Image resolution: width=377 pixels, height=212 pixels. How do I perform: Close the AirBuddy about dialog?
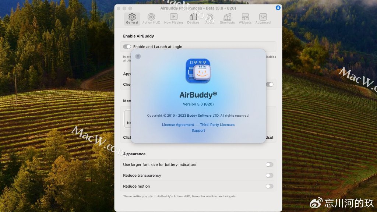pos(138,56)
